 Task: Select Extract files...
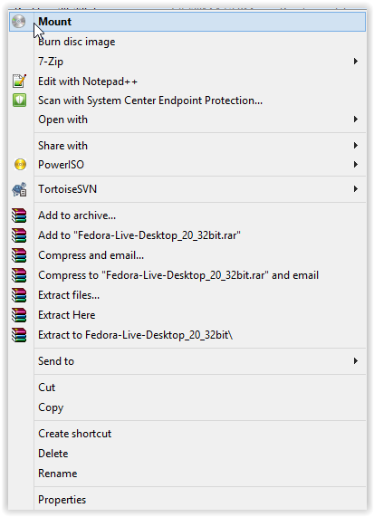coord(187,295)
